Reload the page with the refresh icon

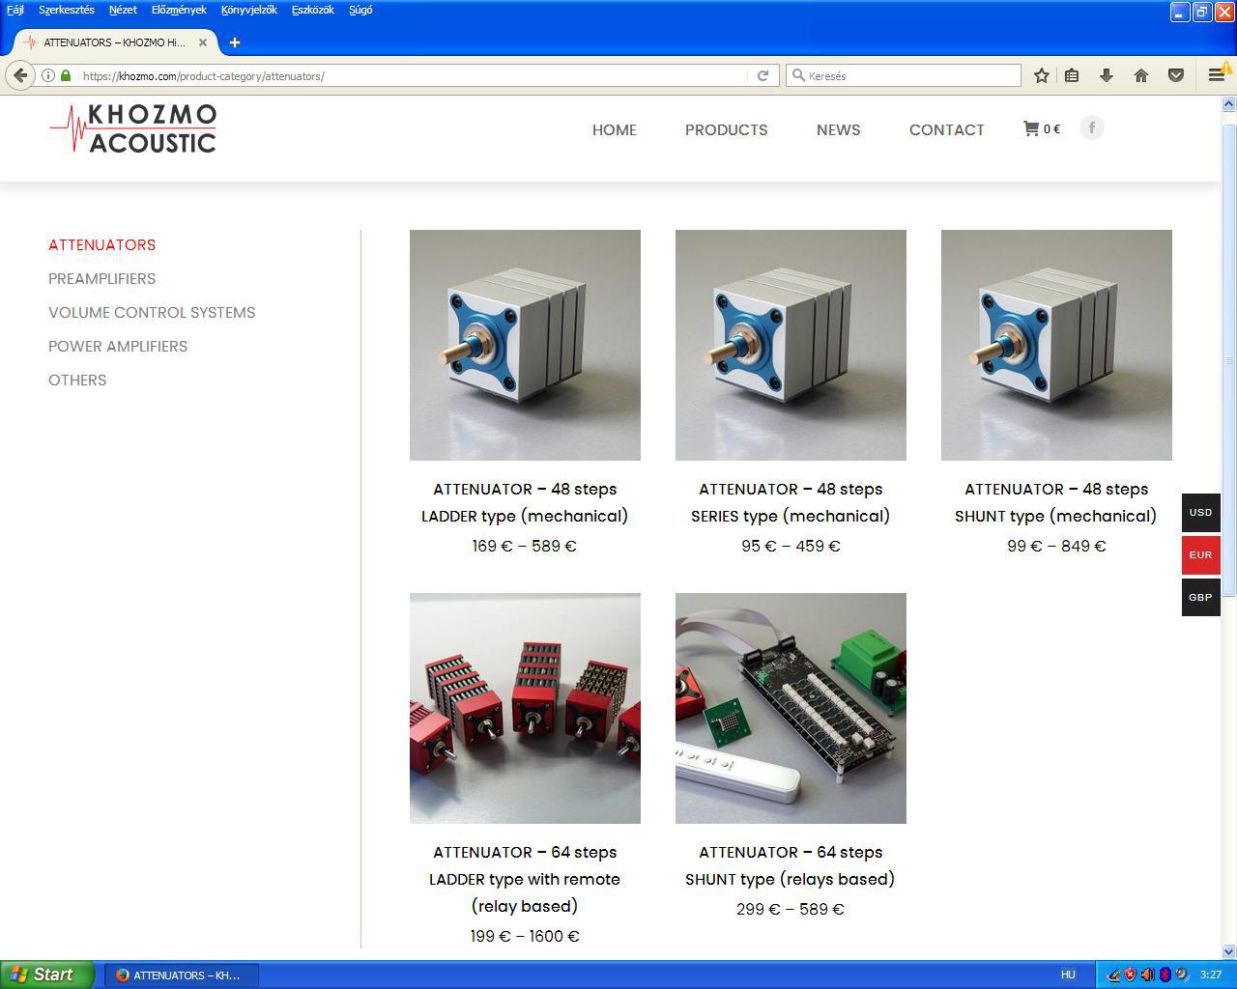tap(762, 75)
